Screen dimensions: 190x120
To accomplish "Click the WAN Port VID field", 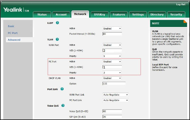I will click(x=112, y=51).
